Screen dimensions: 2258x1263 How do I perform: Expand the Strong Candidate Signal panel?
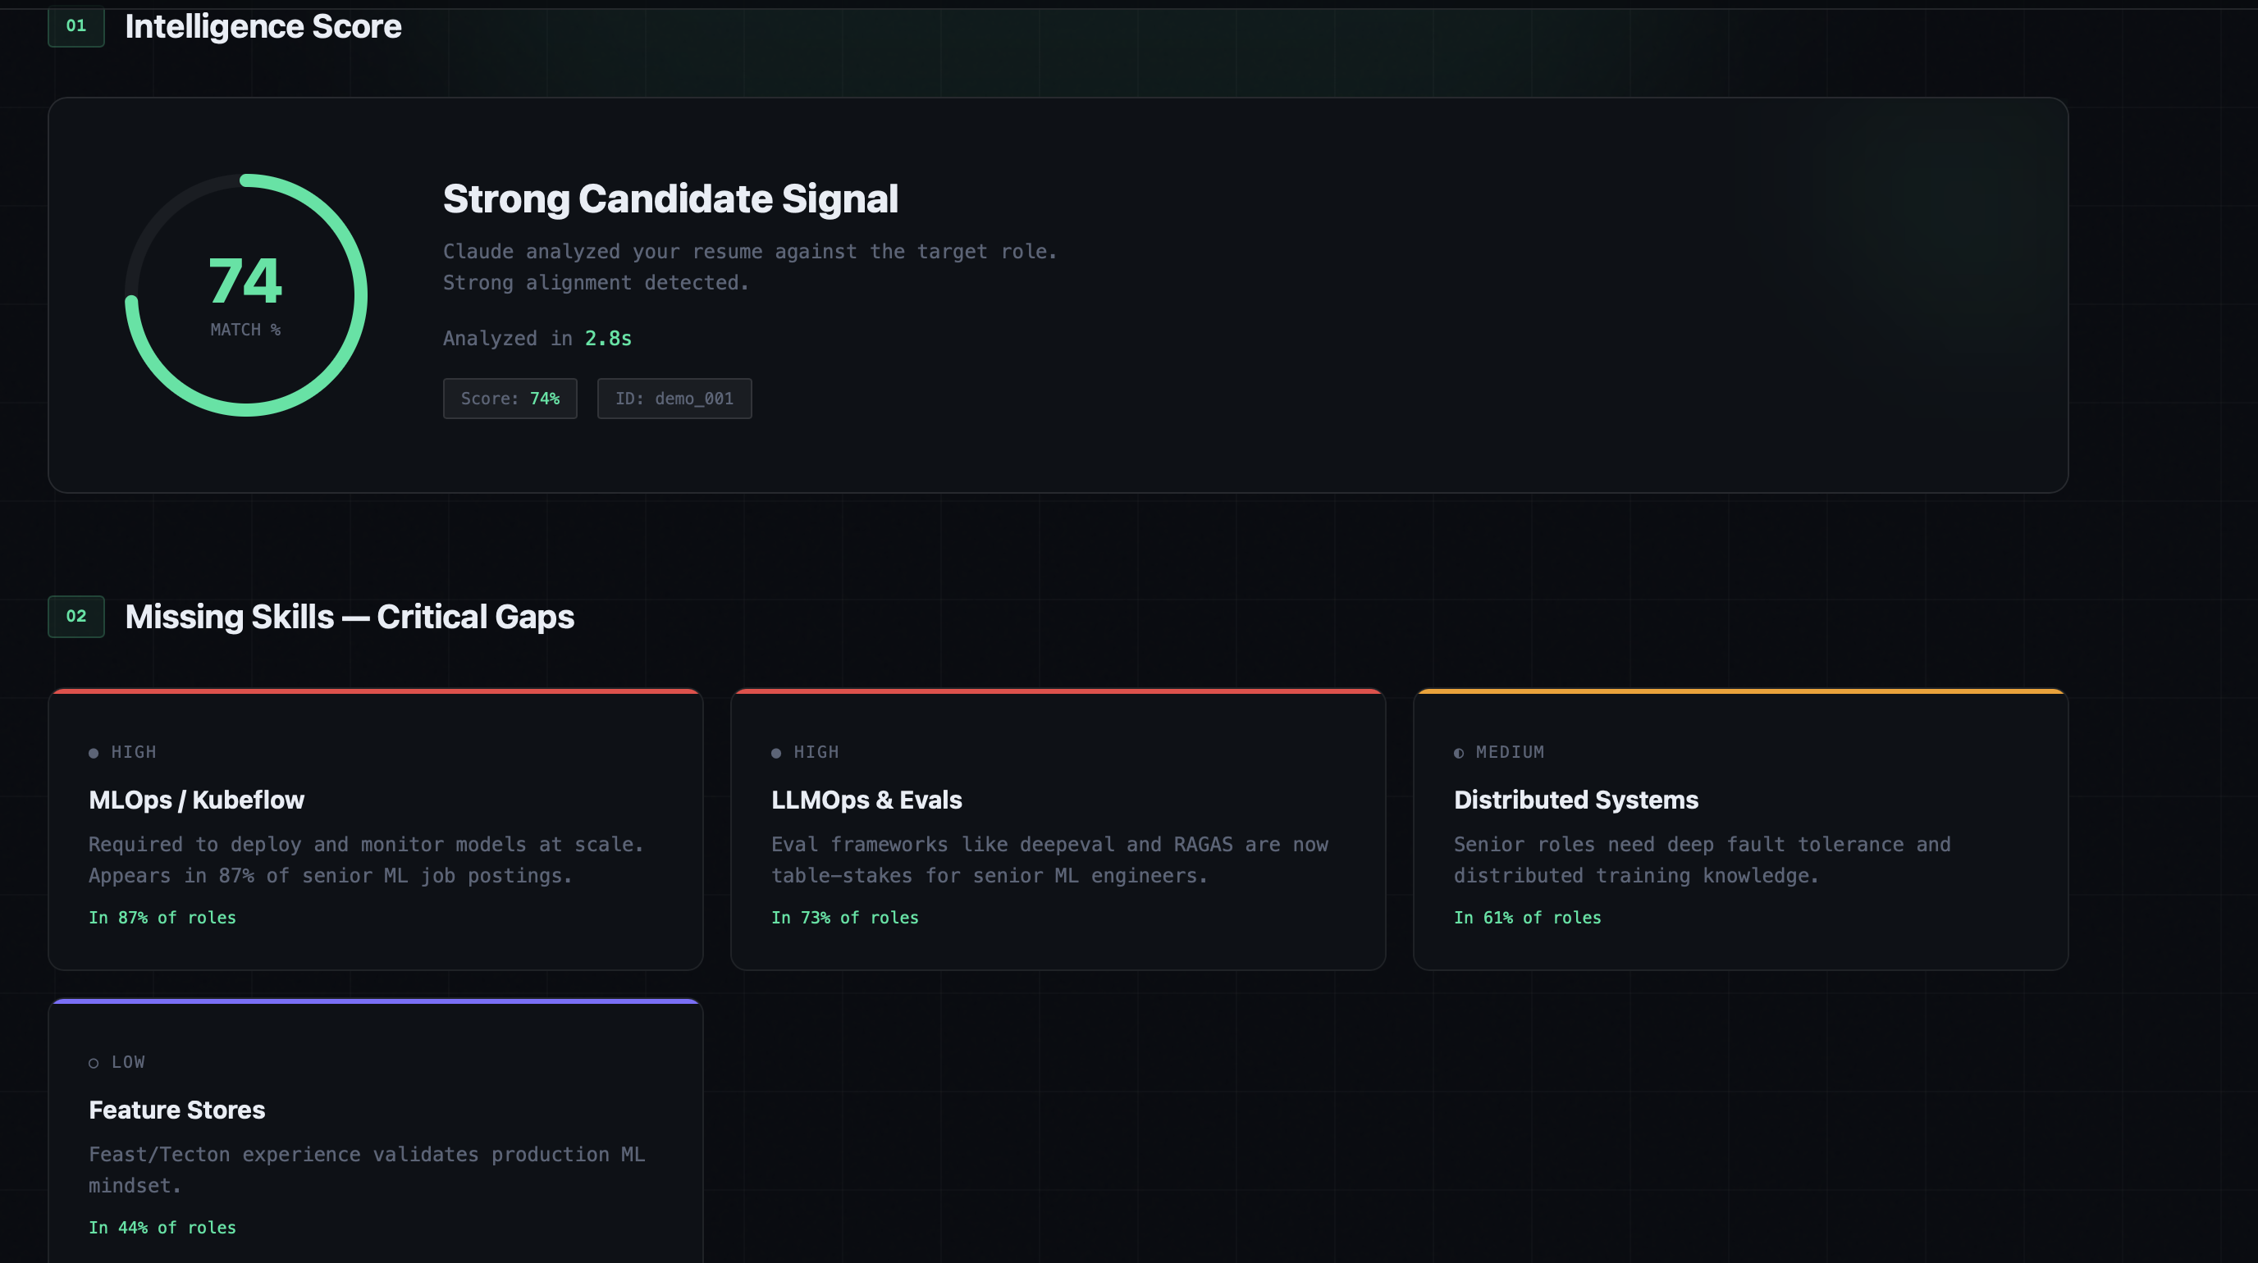pos(1058,295)
